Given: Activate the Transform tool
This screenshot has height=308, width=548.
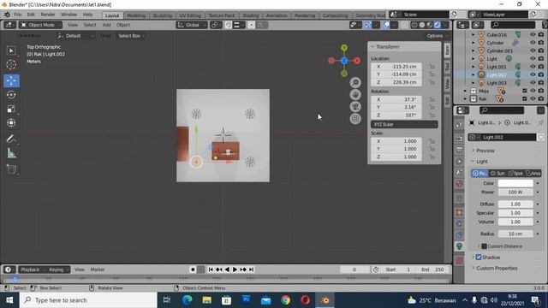Looking at the screenshot, I should 11,123.
